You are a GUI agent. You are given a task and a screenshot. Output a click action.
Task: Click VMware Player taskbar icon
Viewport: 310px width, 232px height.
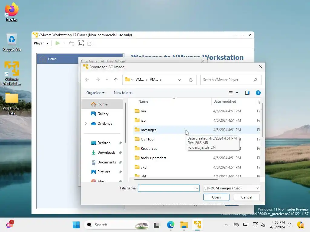pos(197,225)
